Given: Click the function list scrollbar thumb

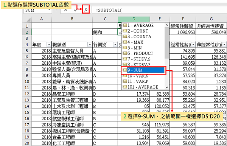Looking at the screenshot, I should (x=167, y=43).
